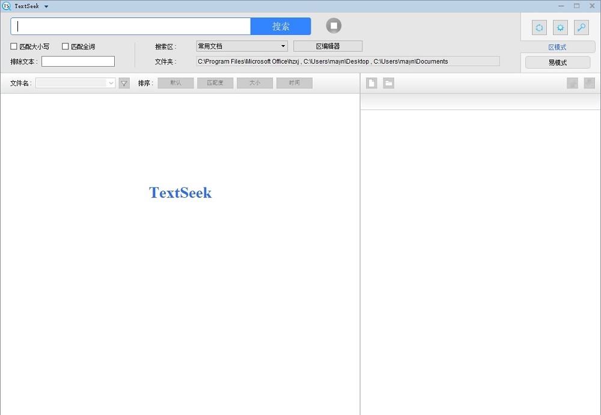
Task: Open the 文件名 filter combo box
Action: click(x=76, y=83)
